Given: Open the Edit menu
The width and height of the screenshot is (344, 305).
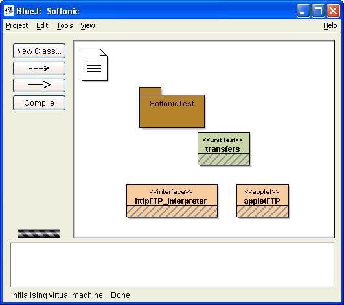Looking at the screenshot, I should [x=42, y=25].
